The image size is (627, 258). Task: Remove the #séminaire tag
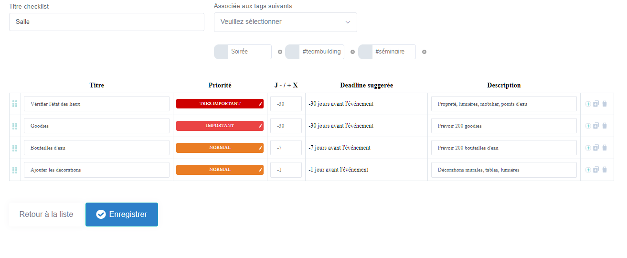point(424,52)
